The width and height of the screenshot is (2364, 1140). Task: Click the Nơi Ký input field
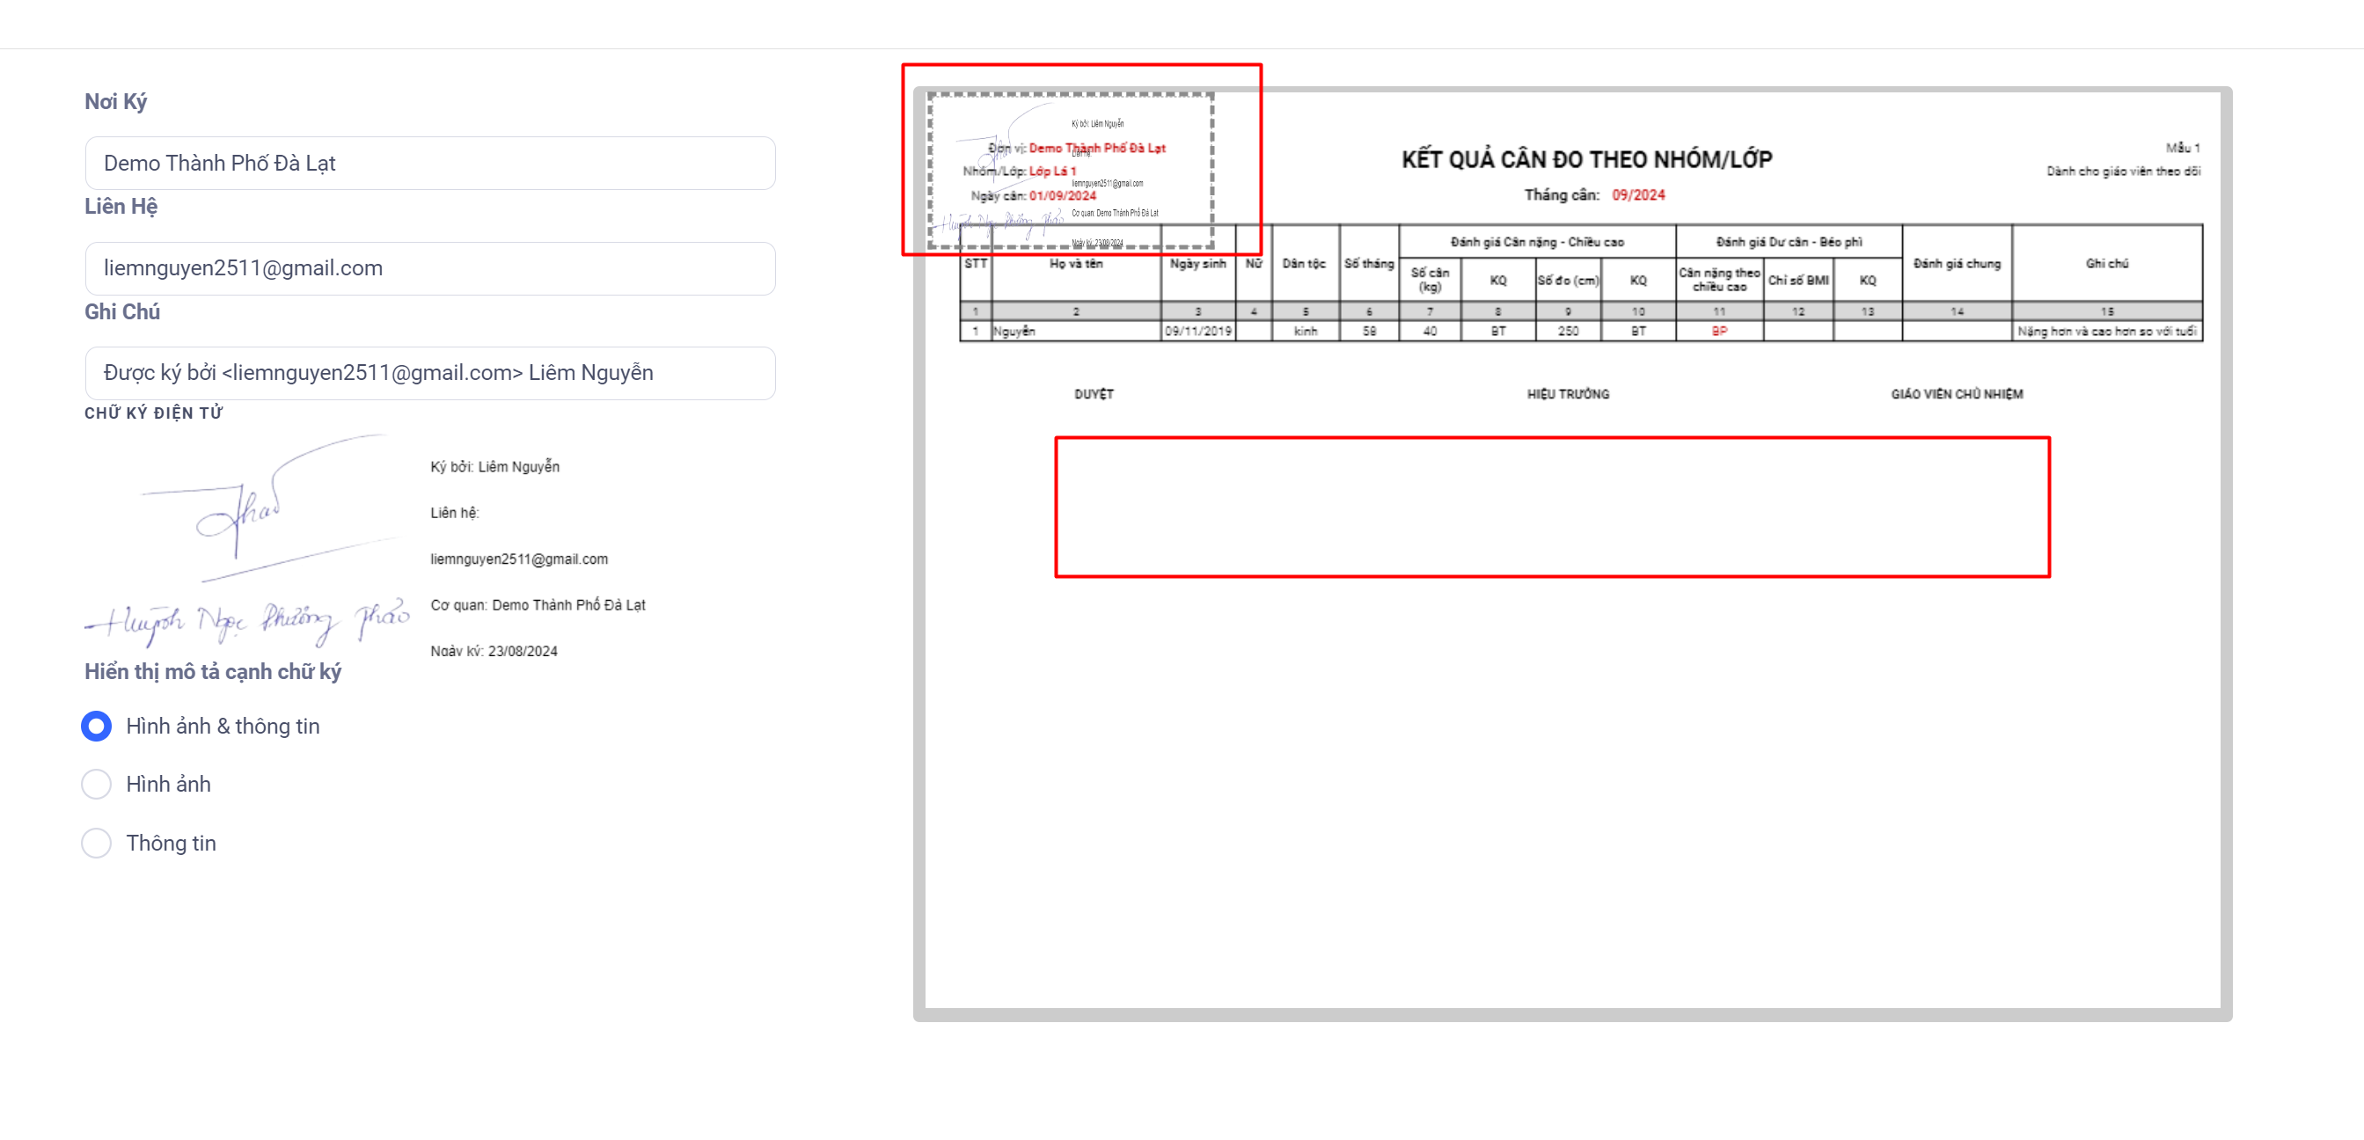pyautogui.click(x=429, y=164)
